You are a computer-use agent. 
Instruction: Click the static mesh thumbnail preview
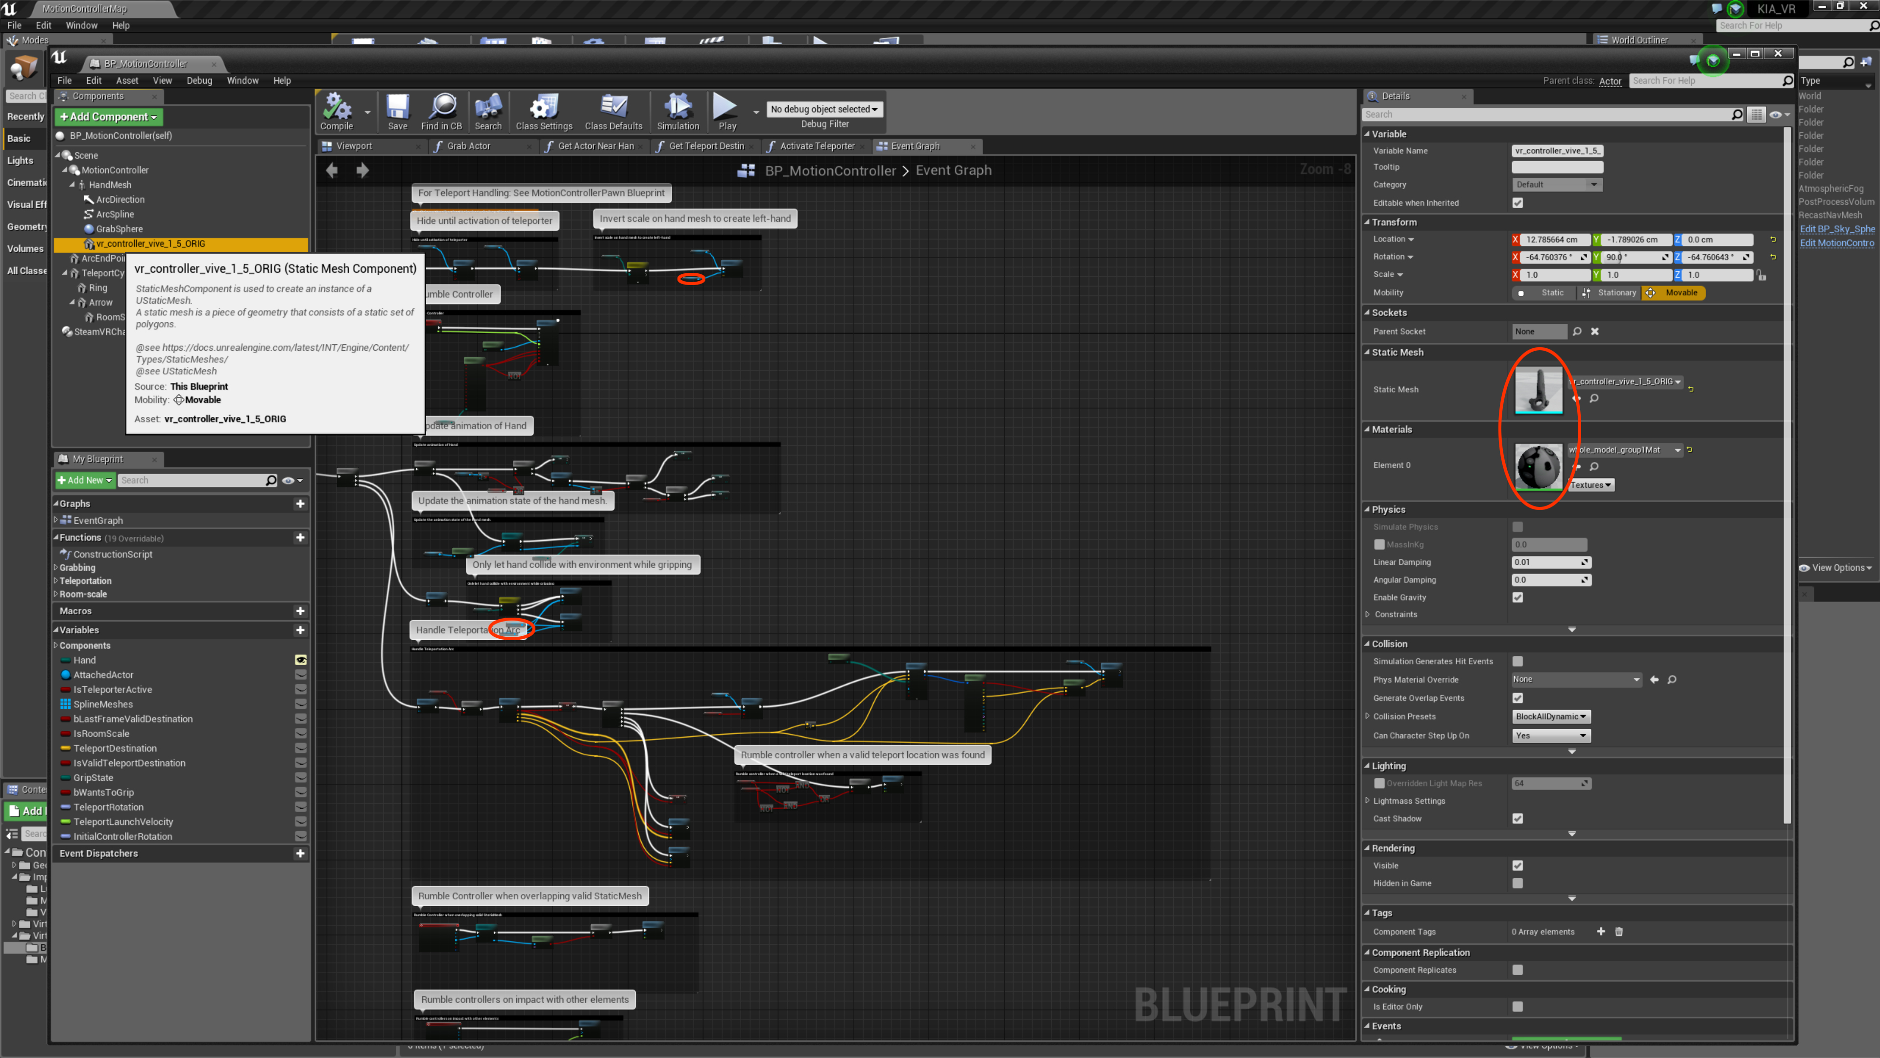1539,390
